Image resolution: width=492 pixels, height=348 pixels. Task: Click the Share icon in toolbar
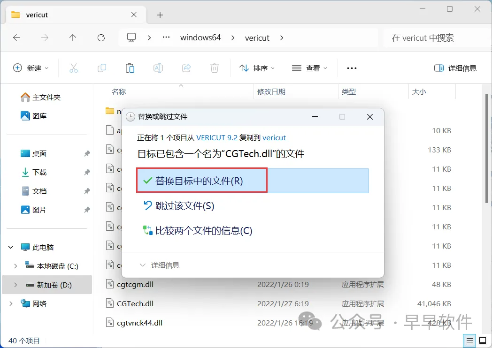click(x=186, y=68)
